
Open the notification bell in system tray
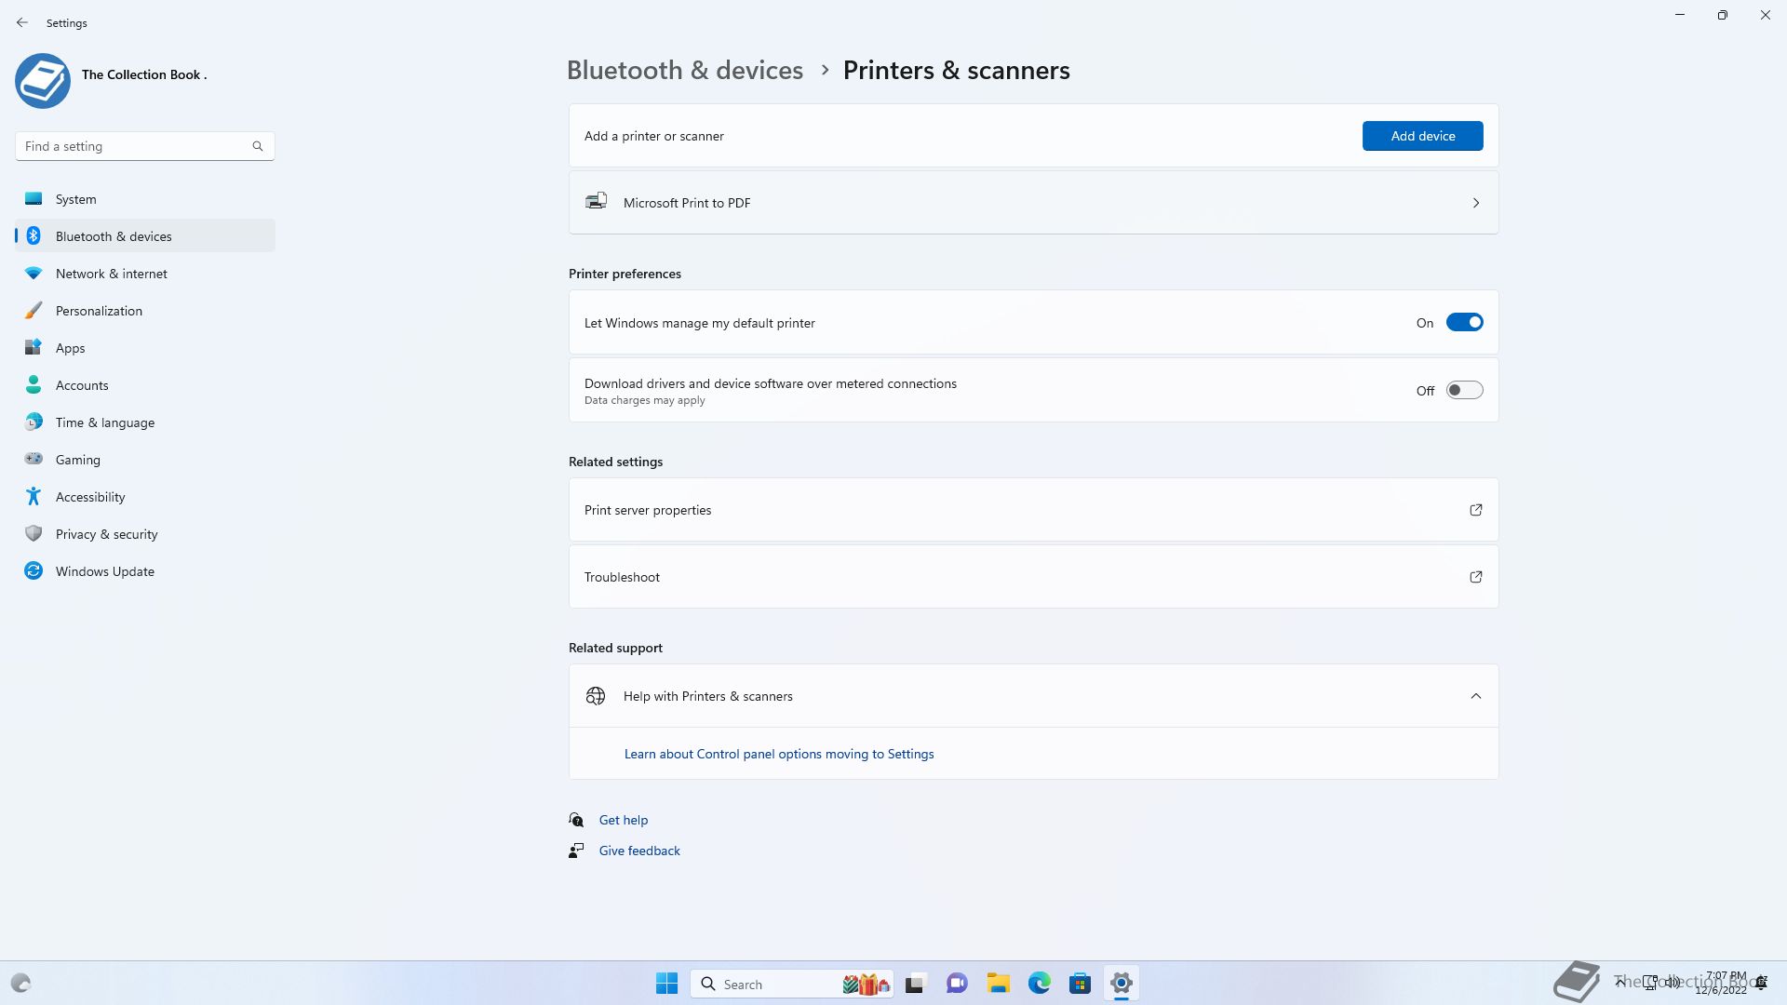[x=1761, y=984]
